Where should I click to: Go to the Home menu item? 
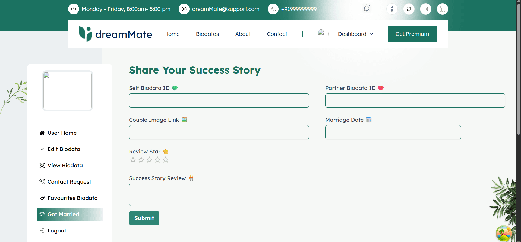[x=172, y=34]
